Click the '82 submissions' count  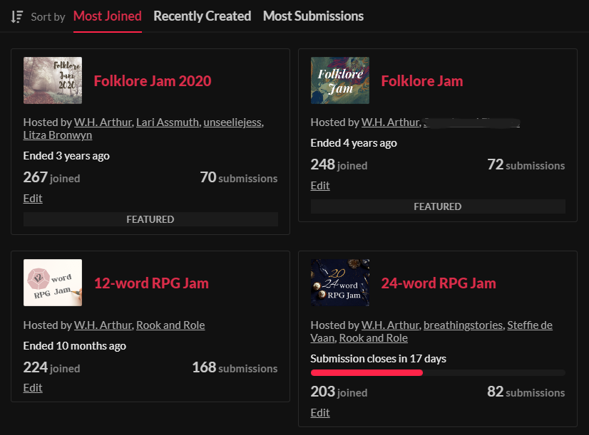tap(526, 392)
